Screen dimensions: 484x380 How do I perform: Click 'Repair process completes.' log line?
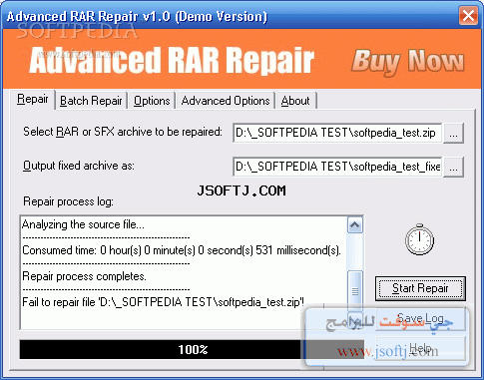coord(84,276)
